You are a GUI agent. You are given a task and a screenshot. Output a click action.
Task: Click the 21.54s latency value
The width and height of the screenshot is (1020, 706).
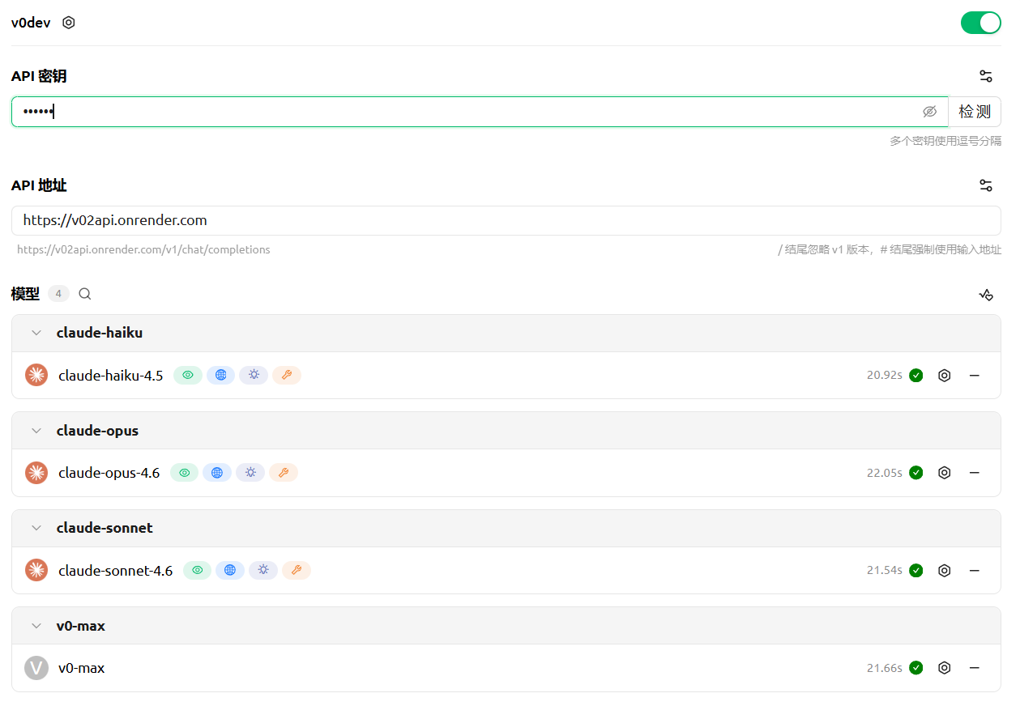click(x=885, y=570)
